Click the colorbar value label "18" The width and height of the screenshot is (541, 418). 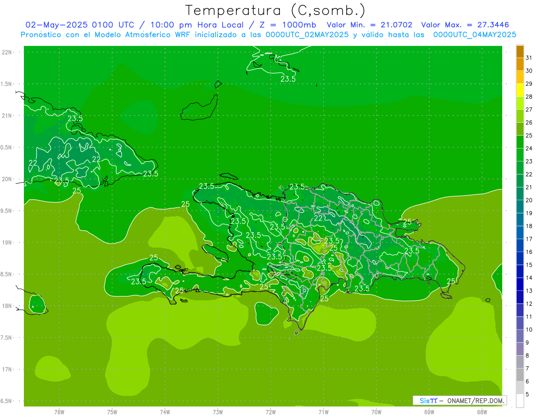point(529,226)
